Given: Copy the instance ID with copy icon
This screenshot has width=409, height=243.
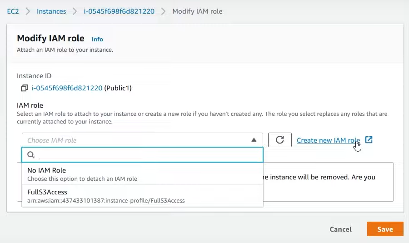Looking at the screenshot, I should coord(24,88).
